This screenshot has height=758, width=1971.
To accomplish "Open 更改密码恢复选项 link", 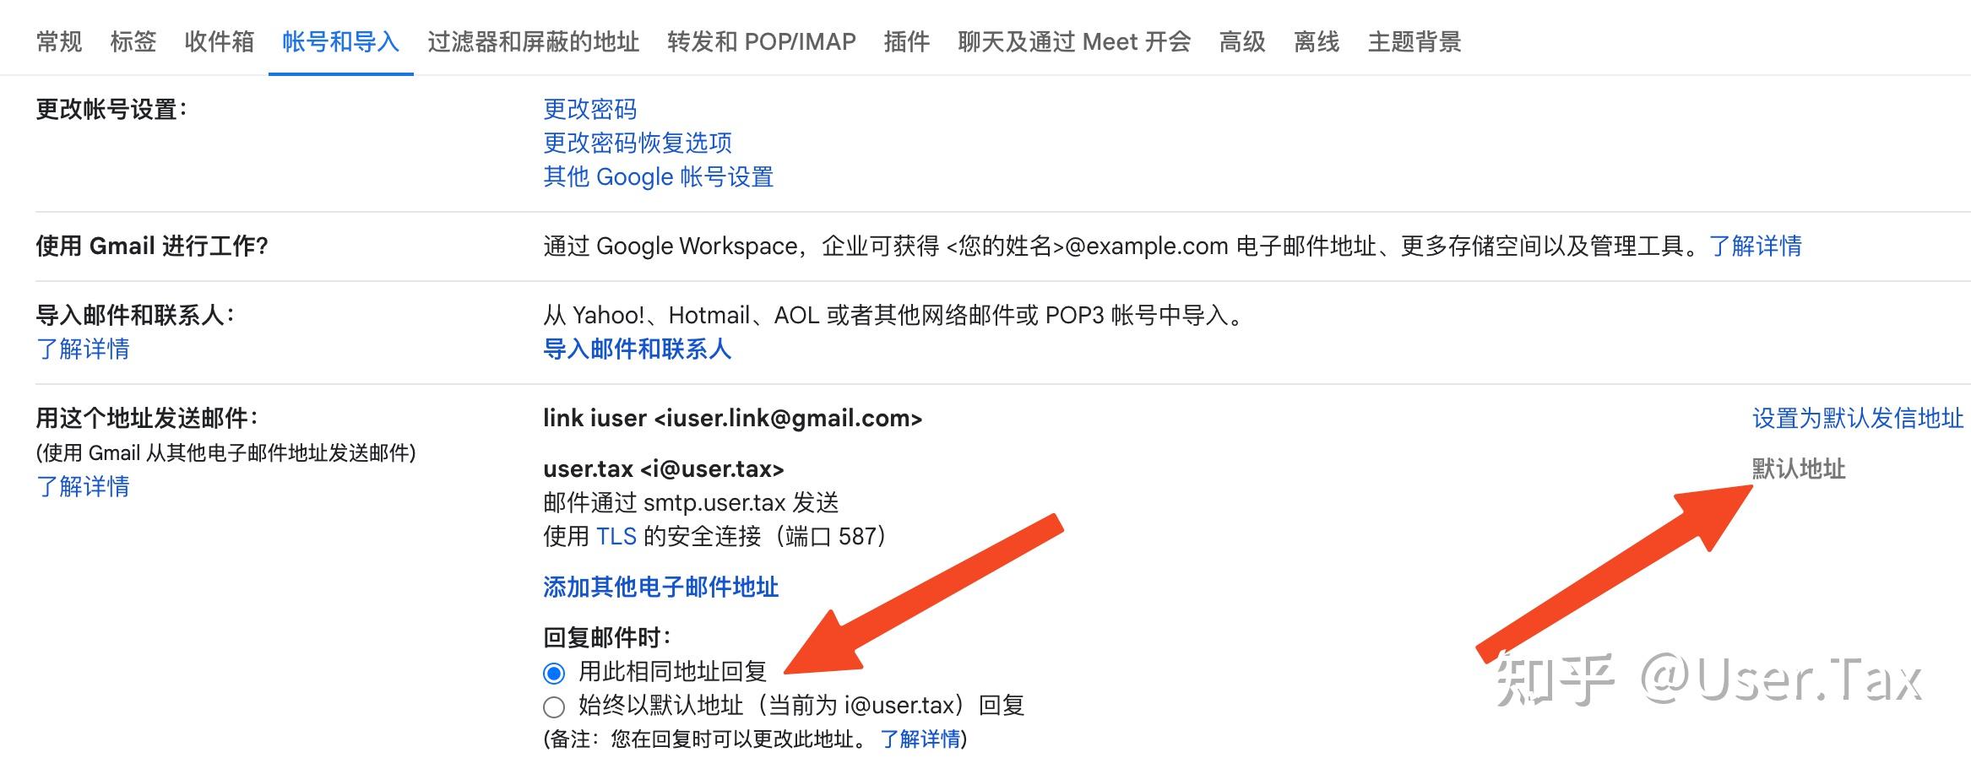I will click(x=638, y=143).
